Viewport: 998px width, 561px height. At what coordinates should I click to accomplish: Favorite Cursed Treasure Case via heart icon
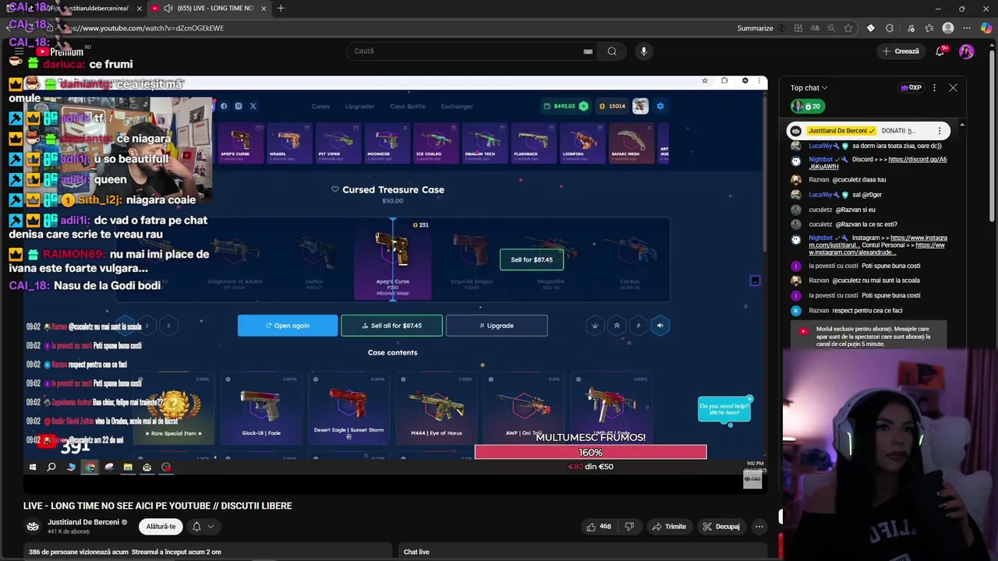(335, 189)
